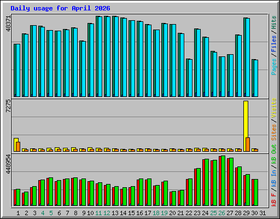Click the "Pages" legend label

tap(274, 67)
